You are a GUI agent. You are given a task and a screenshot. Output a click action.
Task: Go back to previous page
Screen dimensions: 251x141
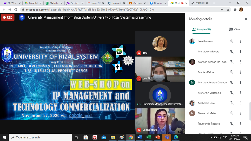click(x=4, y=10)
